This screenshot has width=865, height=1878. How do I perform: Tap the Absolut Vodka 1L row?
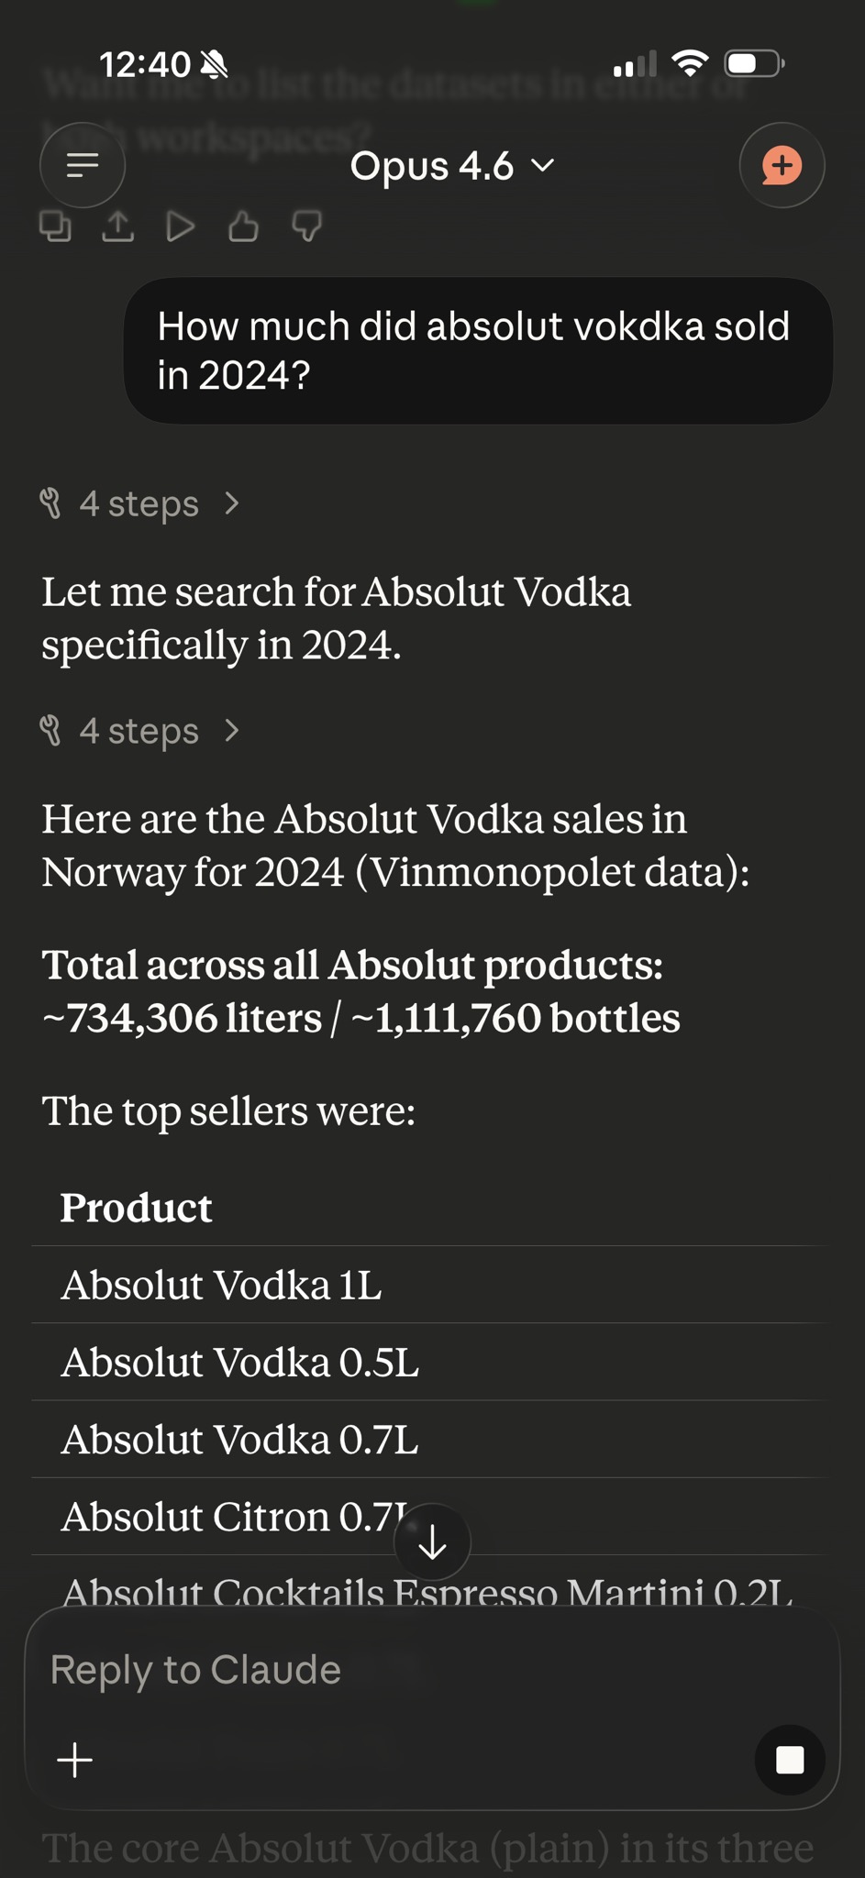221,1285
